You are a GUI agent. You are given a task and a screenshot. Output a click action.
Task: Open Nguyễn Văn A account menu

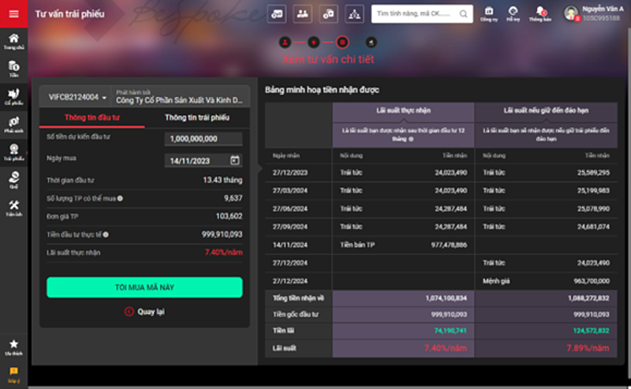[596, 13]
